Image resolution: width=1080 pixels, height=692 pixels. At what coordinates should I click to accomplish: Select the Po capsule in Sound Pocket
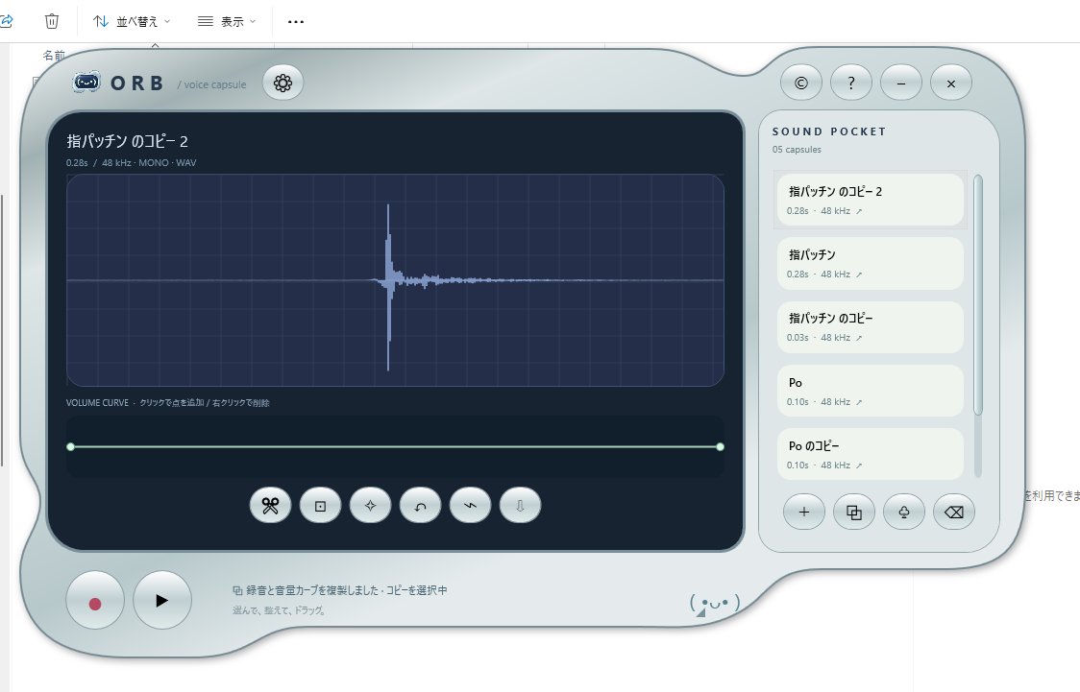click(x=870, y=391)
